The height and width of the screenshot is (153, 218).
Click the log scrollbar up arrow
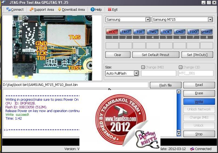[179, 92]
